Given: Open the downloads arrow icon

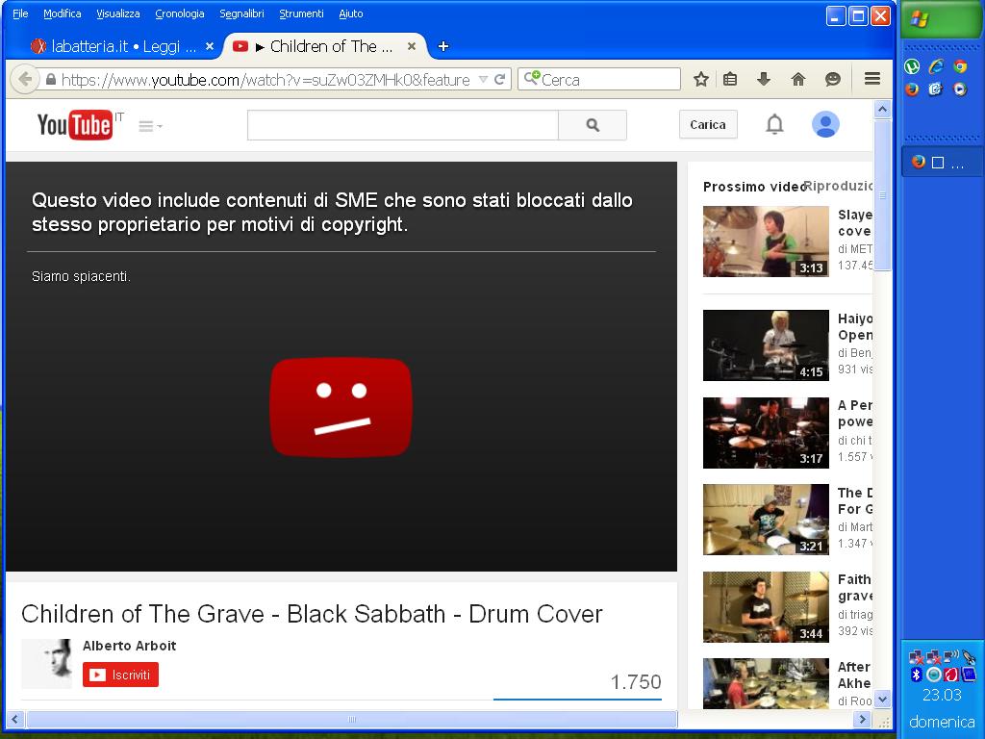Looking at the screenshot, I should click(x=764, y=79).
